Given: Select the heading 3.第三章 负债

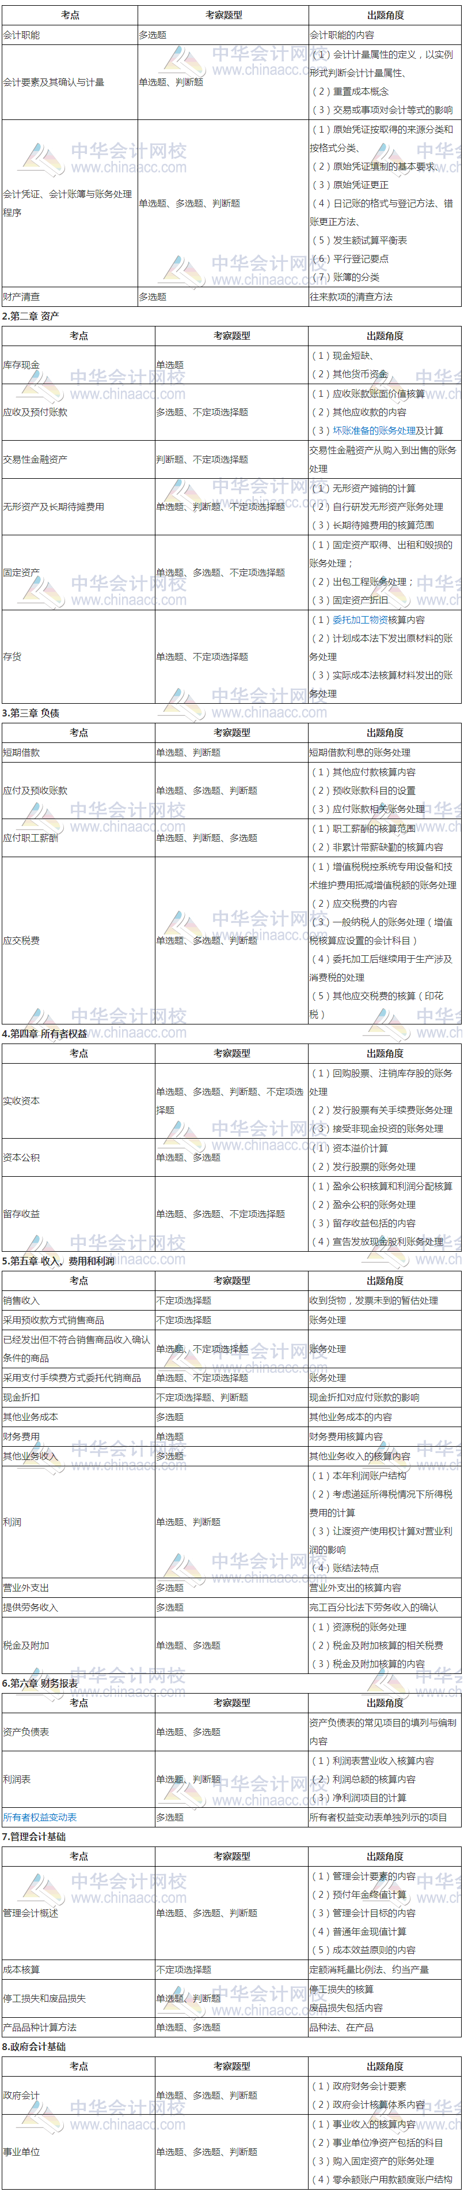Looking at the screenshot, I should coord(32,713).
